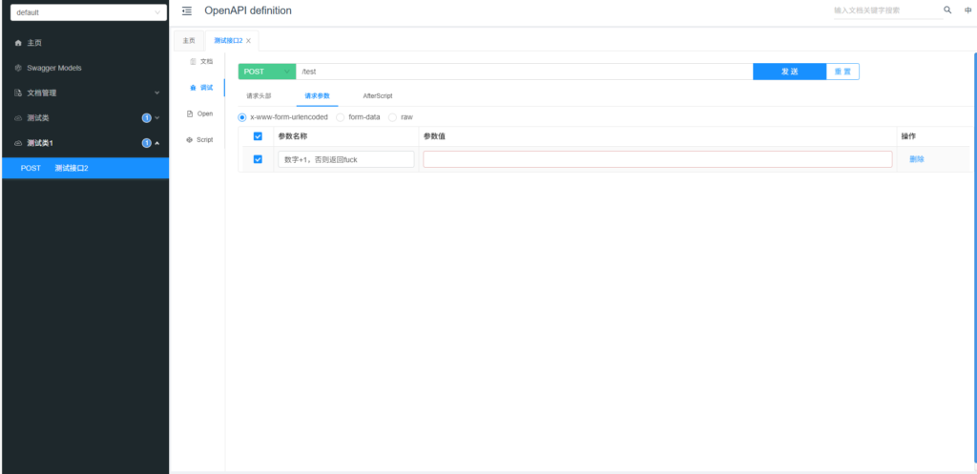Open the 请求头部 tab
The width and height of the screenshot is (977, 474).
[x=259, y=96]
